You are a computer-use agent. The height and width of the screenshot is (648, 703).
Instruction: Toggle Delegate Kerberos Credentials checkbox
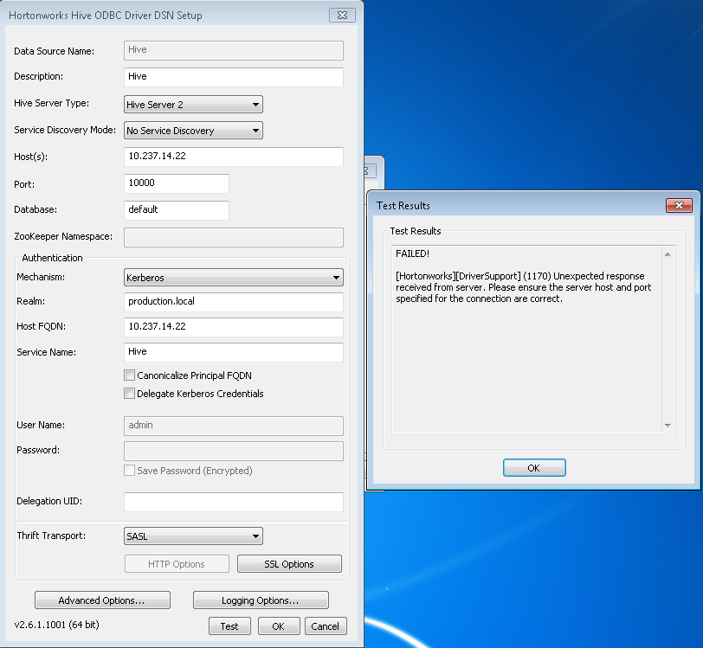point(130,394)
